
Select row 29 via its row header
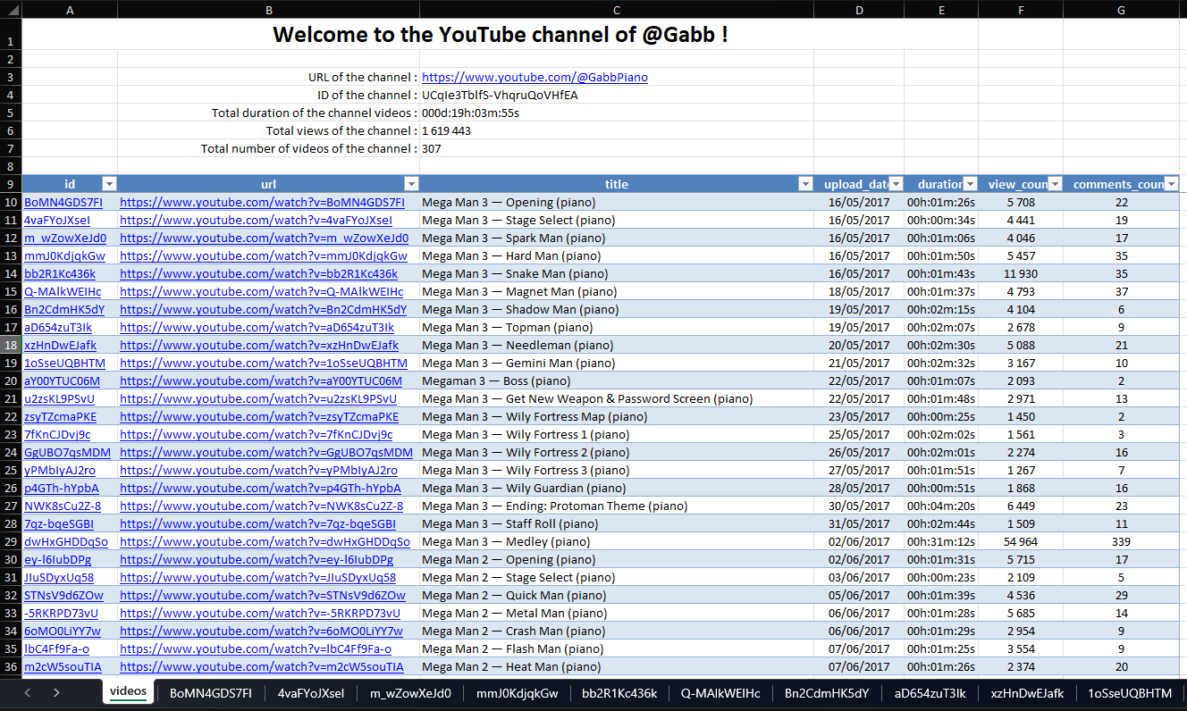tap(11, 542)
